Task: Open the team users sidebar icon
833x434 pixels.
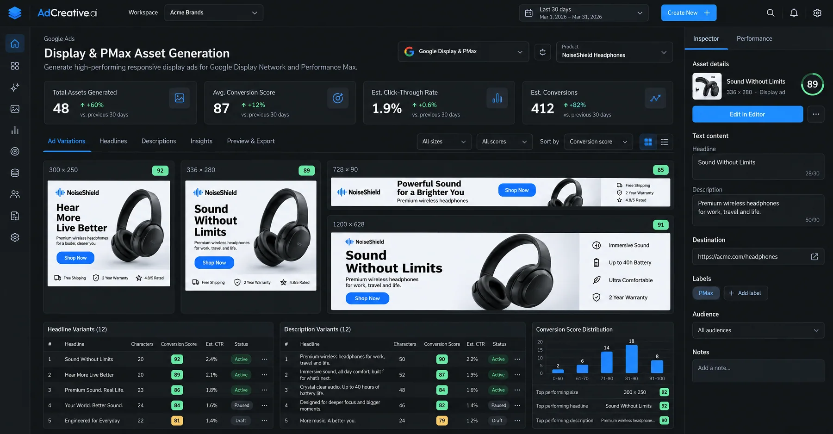Action: (x=15, y=194)
